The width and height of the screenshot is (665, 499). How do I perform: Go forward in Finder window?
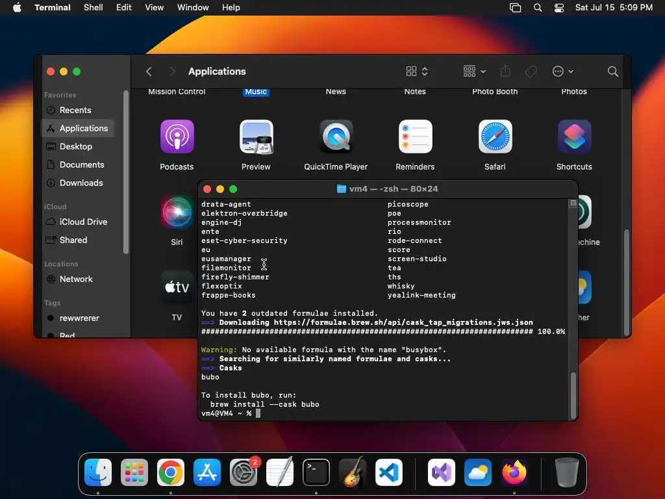(172, 71)
